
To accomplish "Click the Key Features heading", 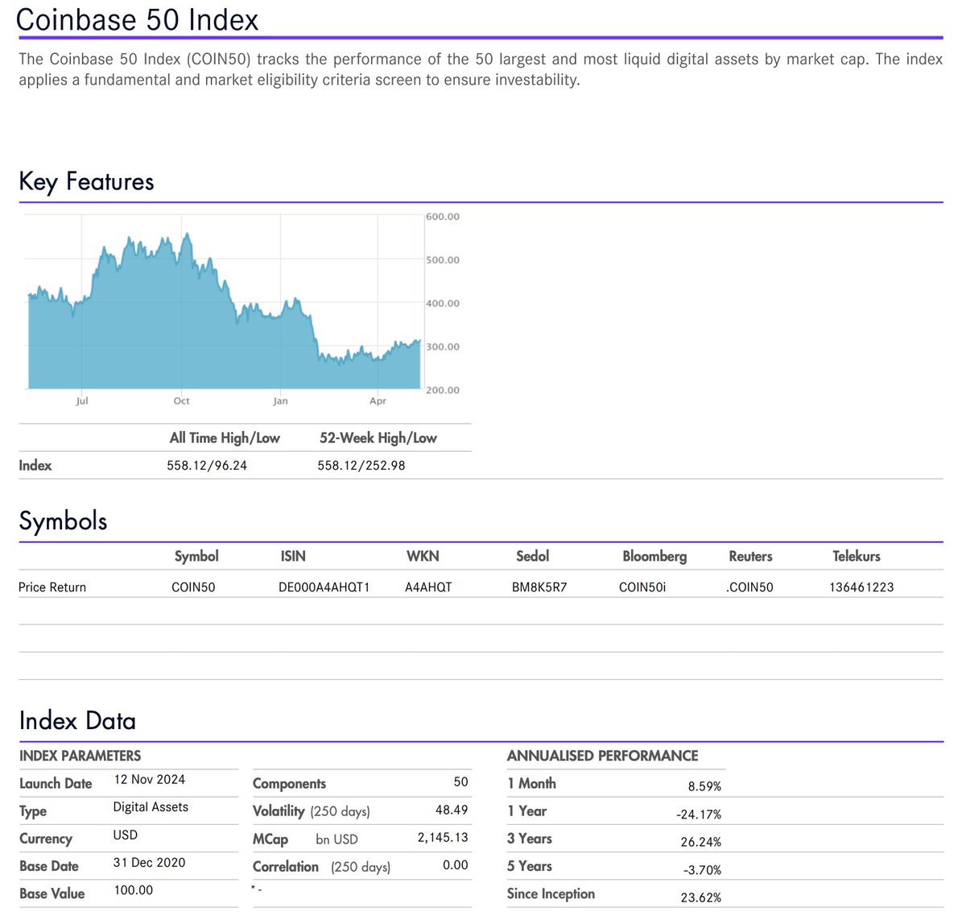I will pyautogui.click(x=86, y=181).
